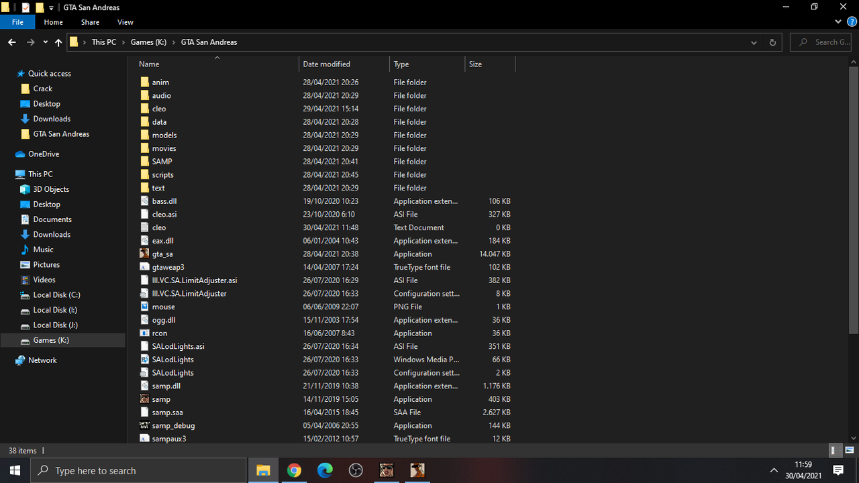
Task: Refresh the GTA San Andreas folder view
Action: [x=772, y=42]
